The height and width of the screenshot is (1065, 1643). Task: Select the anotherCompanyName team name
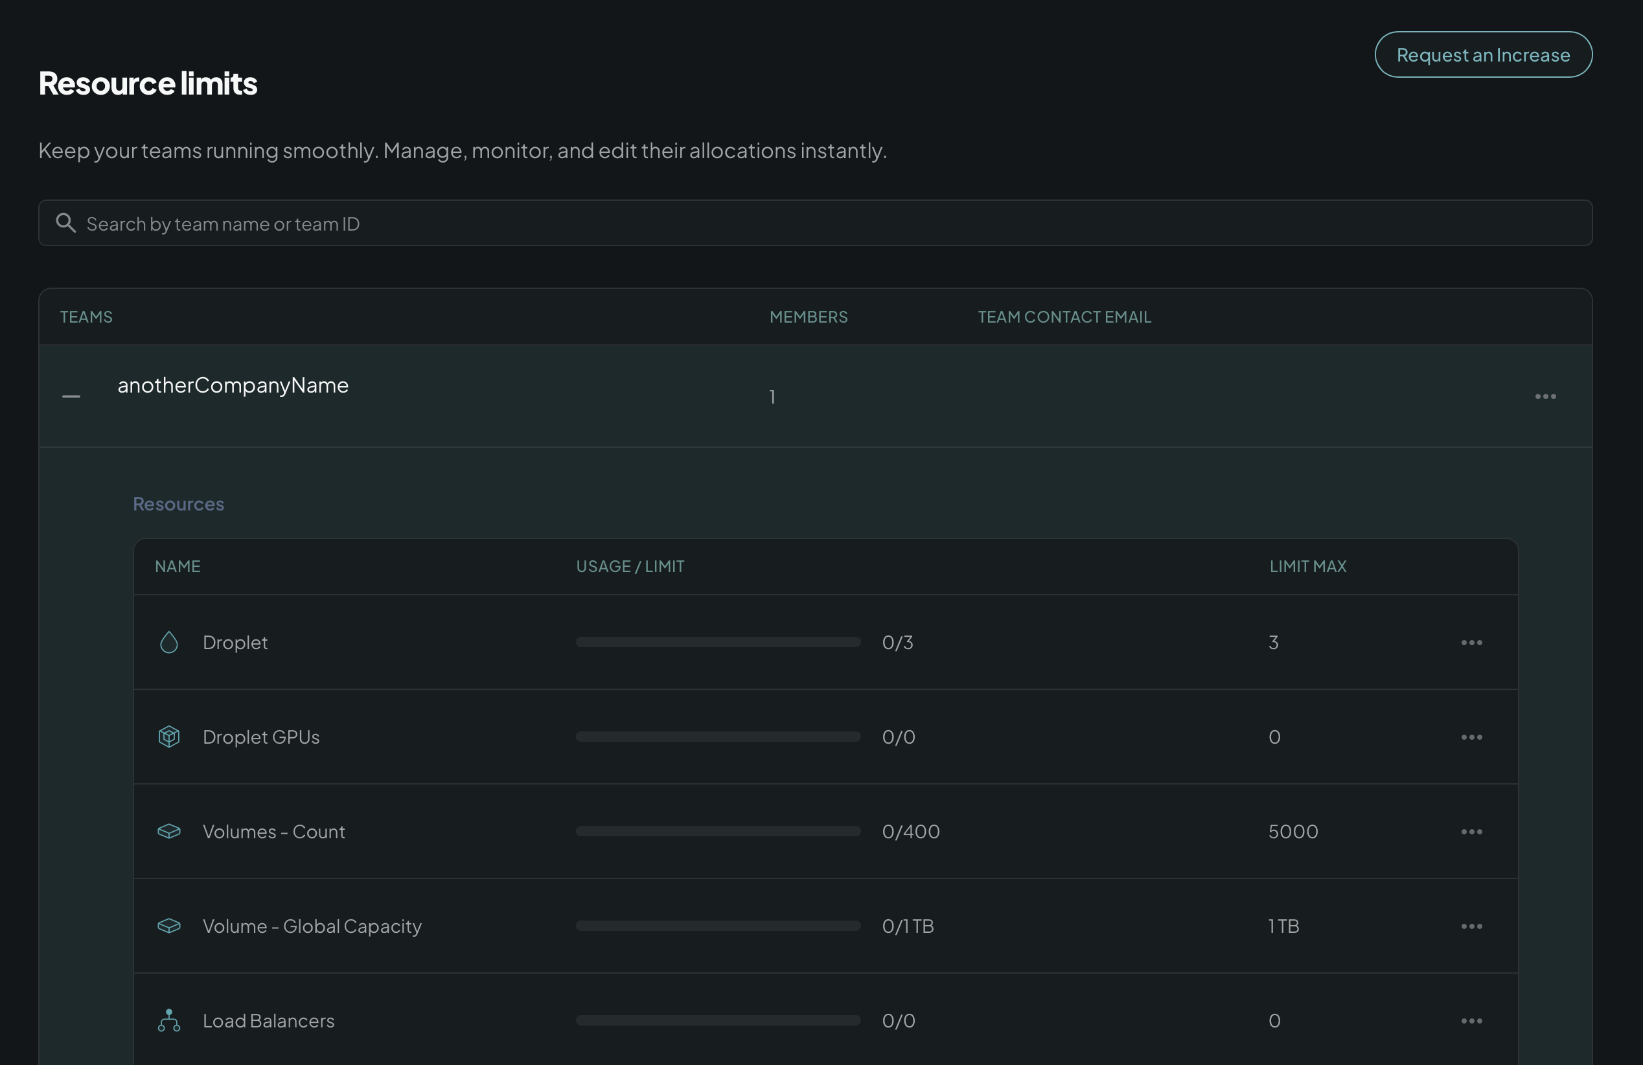(233, 385)
